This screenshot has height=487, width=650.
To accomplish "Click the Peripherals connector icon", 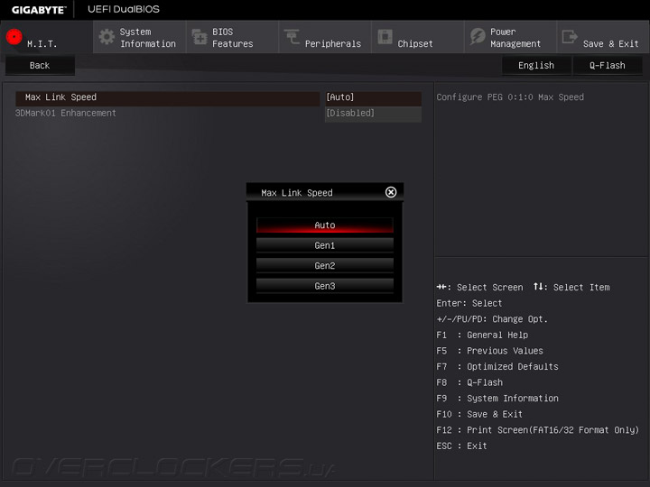I will 292,37.
